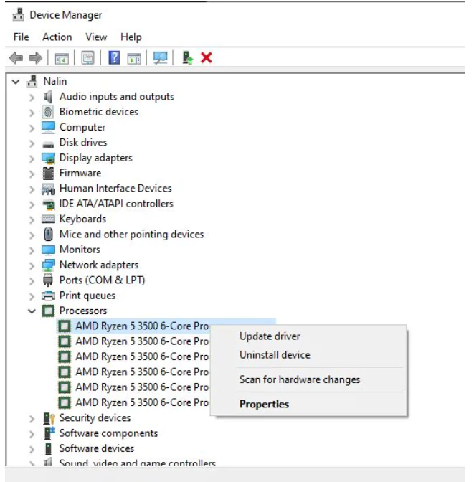The image size is (474, 482).
Task: Expand Audio inputs and outputs arrow
Action: (x=32, y=98)
